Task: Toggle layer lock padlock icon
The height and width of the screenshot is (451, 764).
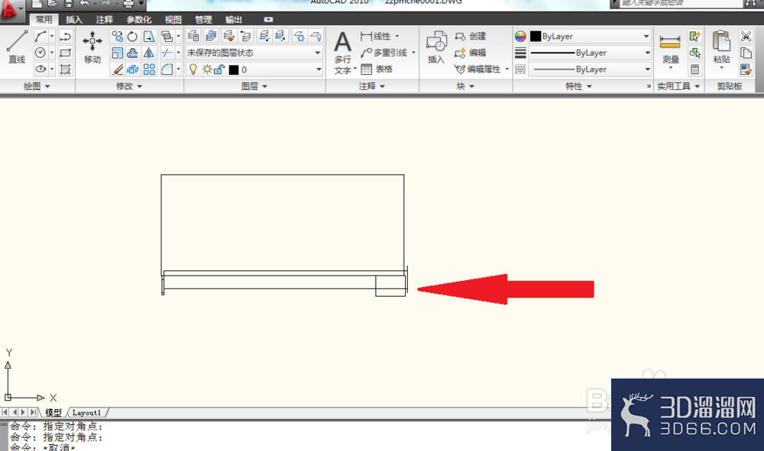Action: pyautogui.click(x=219, y=69)
